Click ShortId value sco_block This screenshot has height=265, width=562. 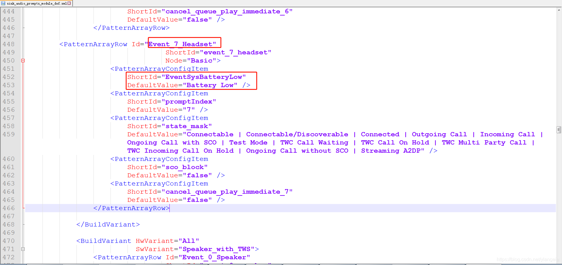(184, 167)
